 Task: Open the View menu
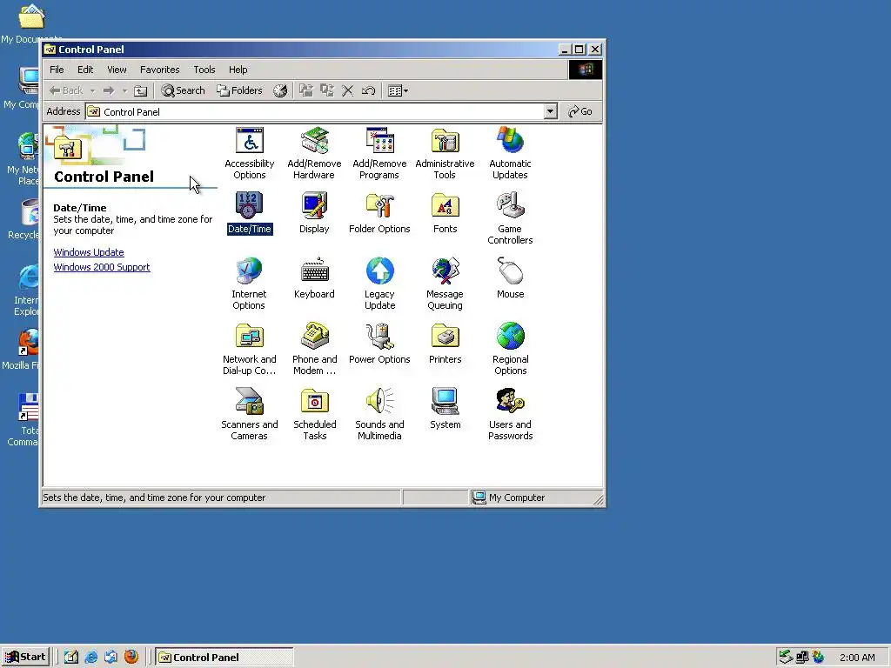pos(117,70)
